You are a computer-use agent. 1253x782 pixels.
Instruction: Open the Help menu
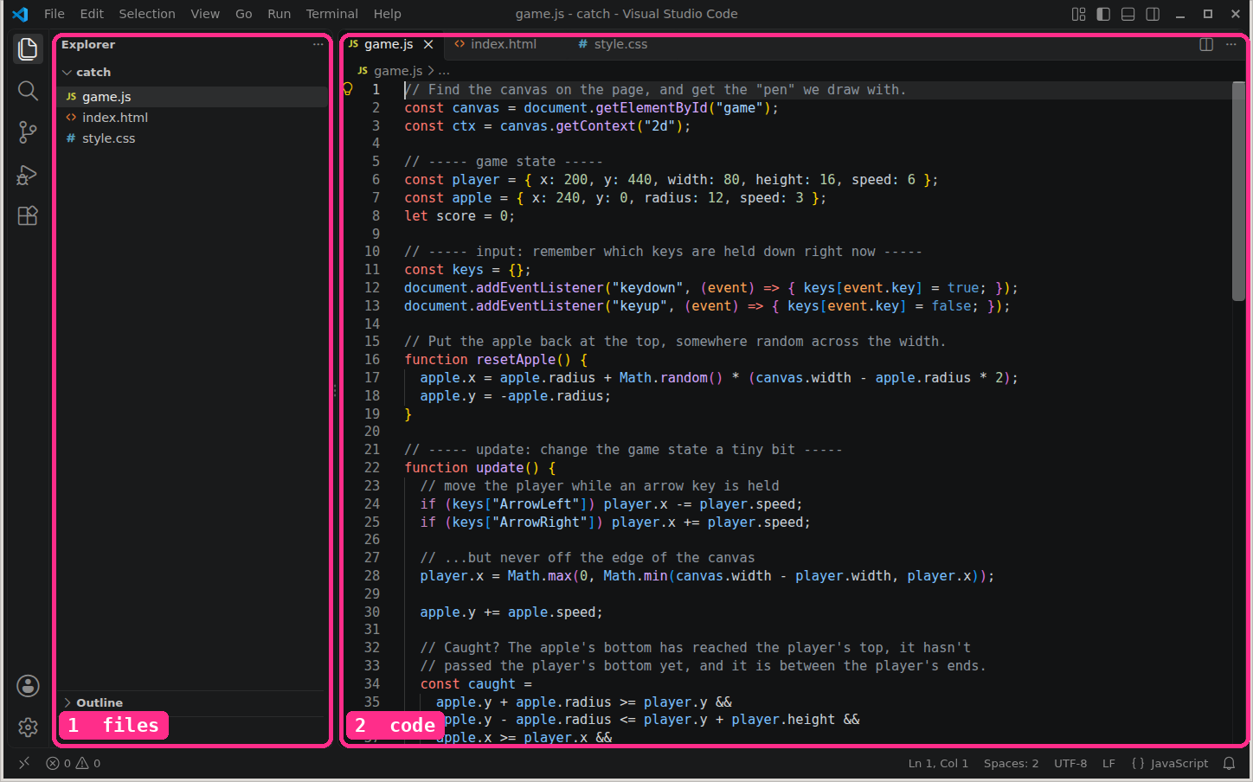point(387,14)
